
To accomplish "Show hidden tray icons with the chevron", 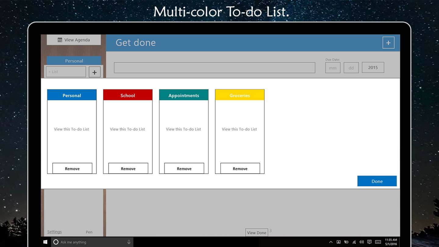I will (331, 242).
